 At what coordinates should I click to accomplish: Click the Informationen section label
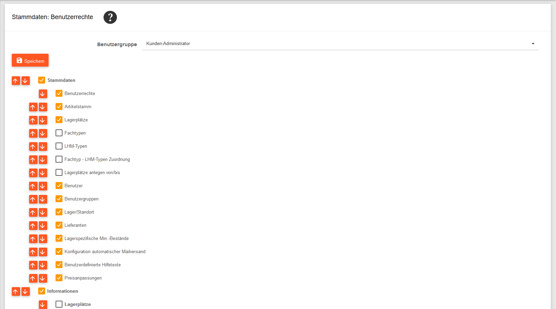62,291
